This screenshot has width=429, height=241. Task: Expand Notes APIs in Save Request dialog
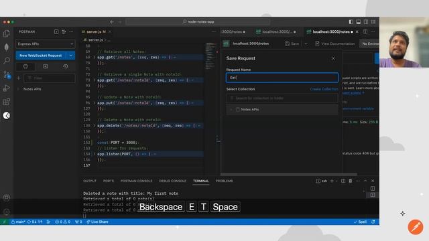pyautogui.click(x=231, y=109)
